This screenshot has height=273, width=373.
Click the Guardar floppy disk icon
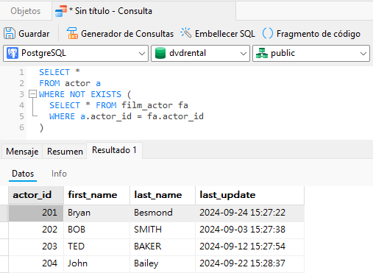10,33
